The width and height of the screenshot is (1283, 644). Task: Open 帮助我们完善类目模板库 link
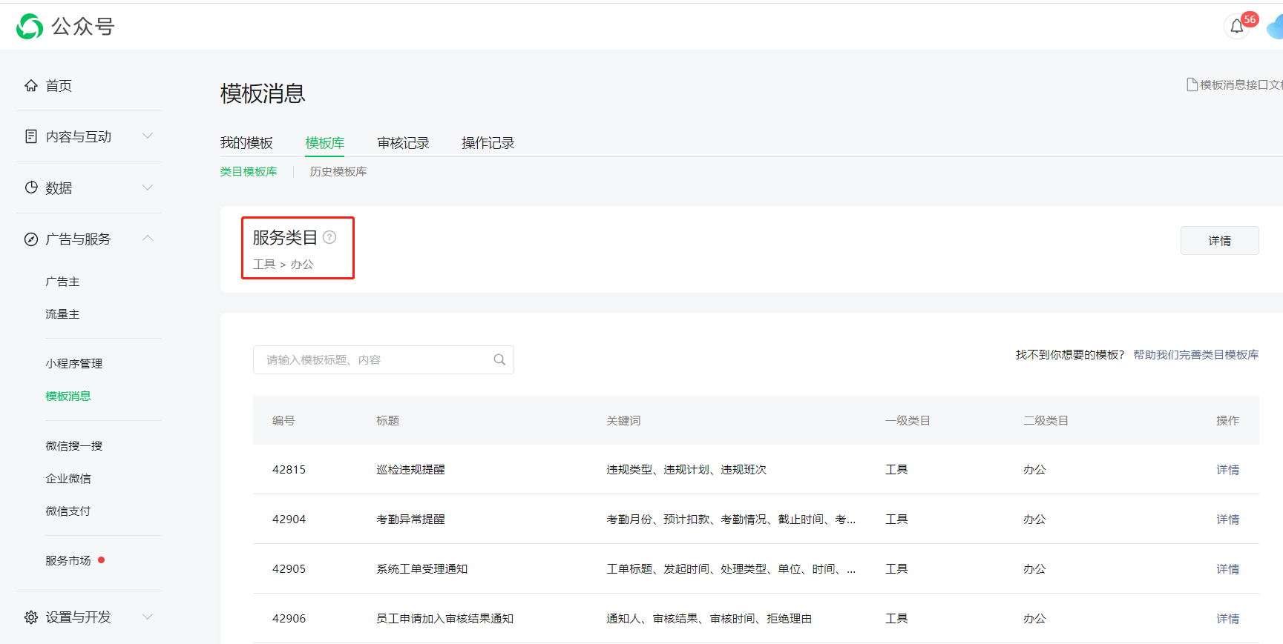pos(1195,355)
